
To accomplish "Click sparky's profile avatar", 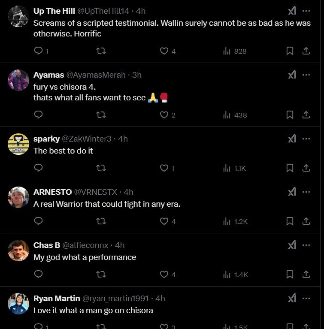I will coord(18,144).
